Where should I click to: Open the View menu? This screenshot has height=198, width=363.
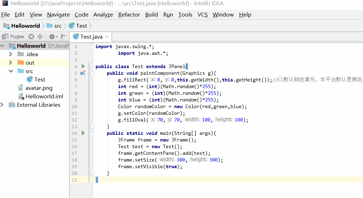click(36, 15)
